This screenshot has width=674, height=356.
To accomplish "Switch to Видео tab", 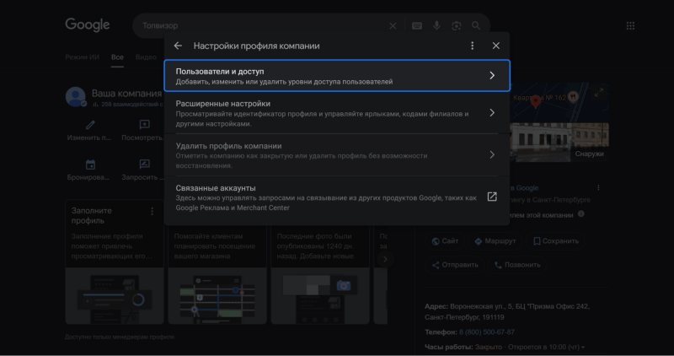I will coord(146,57).
